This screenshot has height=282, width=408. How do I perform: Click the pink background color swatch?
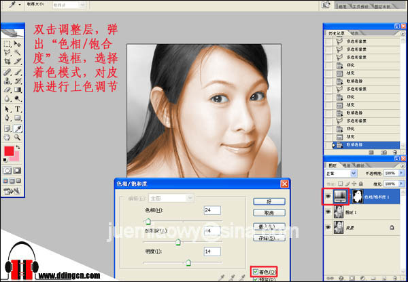click(16, 157)
